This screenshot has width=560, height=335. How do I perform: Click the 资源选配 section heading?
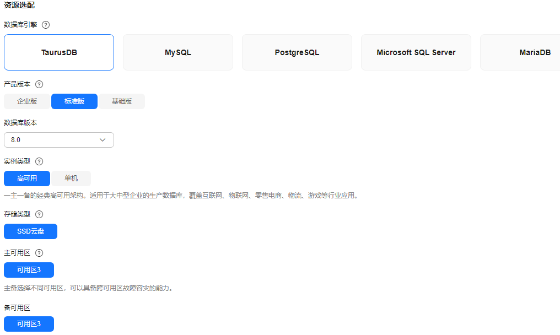[x=19, y=6]
